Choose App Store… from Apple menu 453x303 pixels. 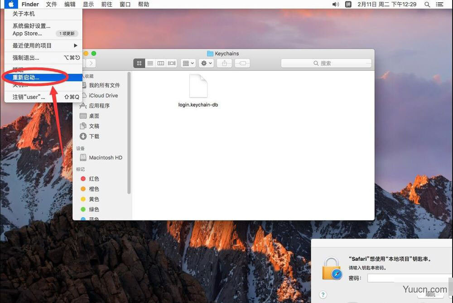(x=43, y=33)
